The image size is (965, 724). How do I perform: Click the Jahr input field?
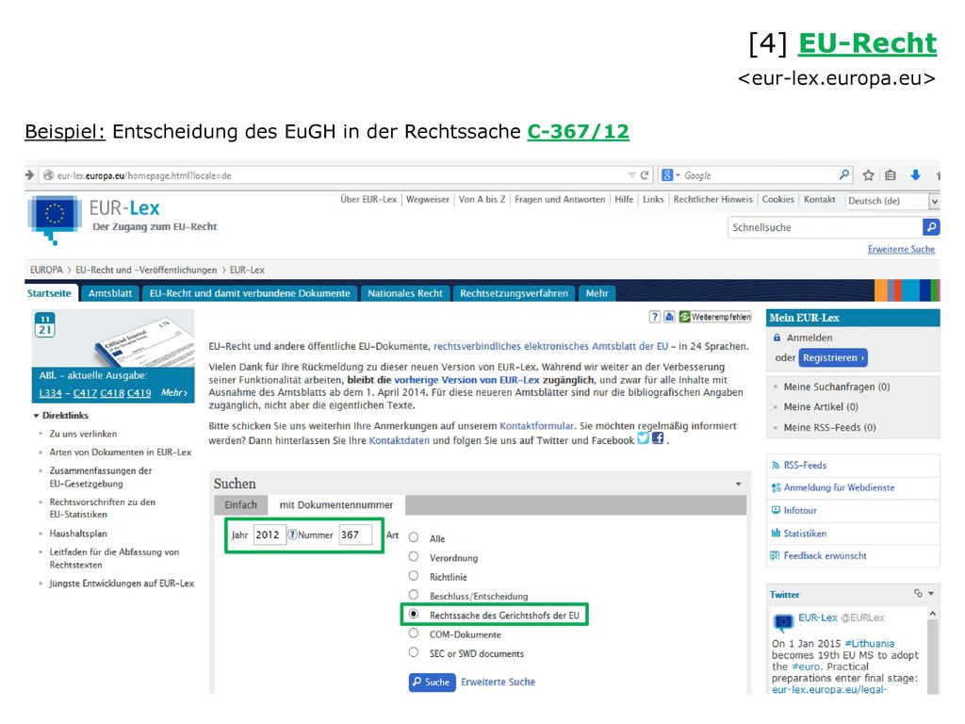coord(270,535)
